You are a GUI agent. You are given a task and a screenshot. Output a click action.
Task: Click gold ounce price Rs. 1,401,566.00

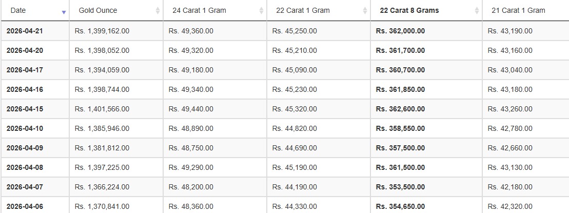click(102, 109)
